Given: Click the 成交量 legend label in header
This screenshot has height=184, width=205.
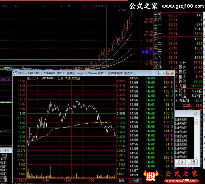Looking at the screenshot, I should pos(76,78).
